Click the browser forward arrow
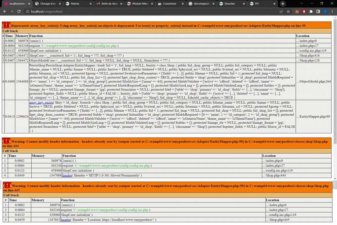 12,11
